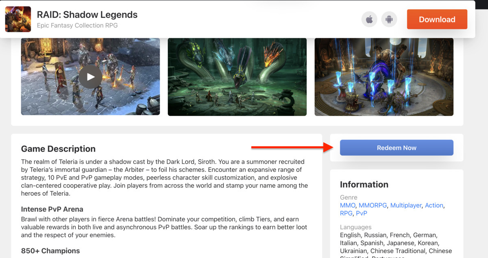Open the PvP genre link

[x=362, y=213]
